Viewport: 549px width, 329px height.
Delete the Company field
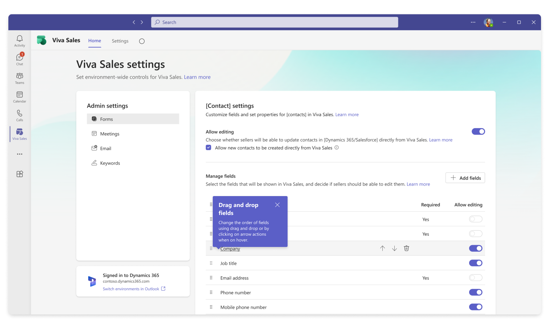tap(407, 248)
